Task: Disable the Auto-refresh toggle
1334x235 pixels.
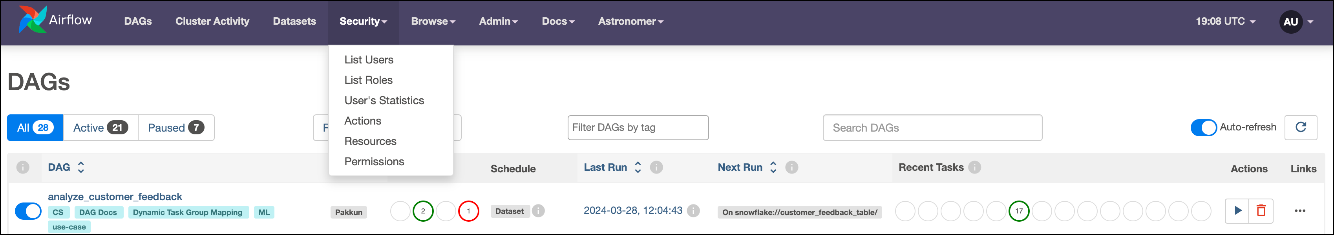Action: 1204,127
